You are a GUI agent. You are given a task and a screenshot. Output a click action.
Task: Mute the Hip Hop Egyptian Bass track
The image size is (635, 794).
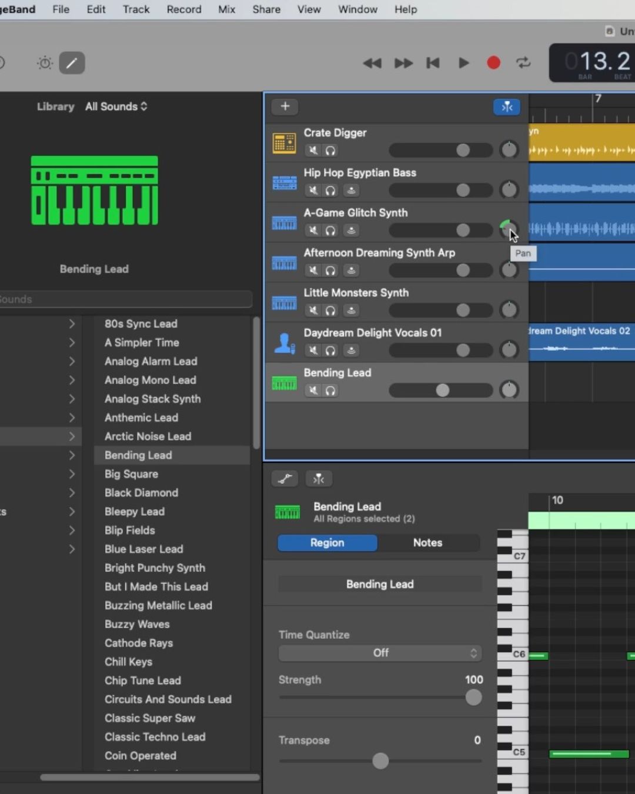pyautogui.click(x=313, y=191)
